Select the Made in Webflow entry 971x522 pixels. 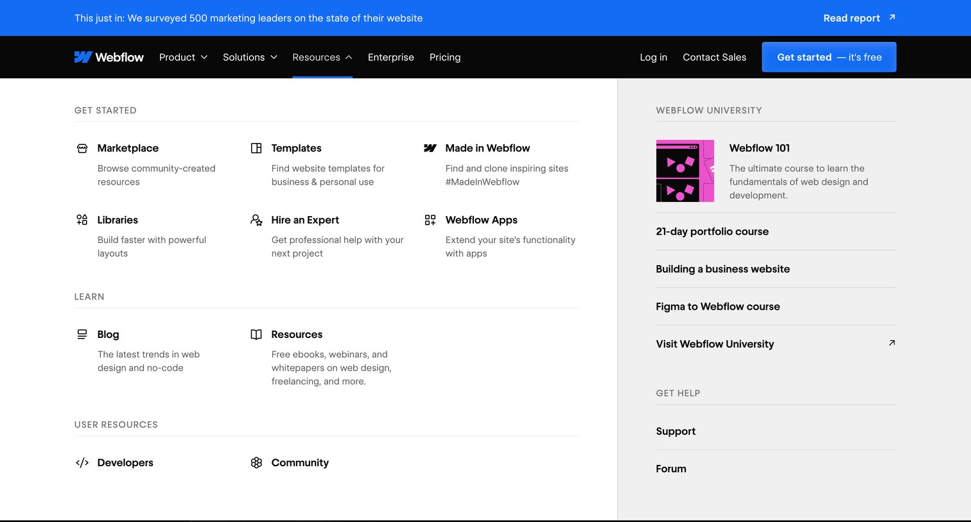click(488, 148)
